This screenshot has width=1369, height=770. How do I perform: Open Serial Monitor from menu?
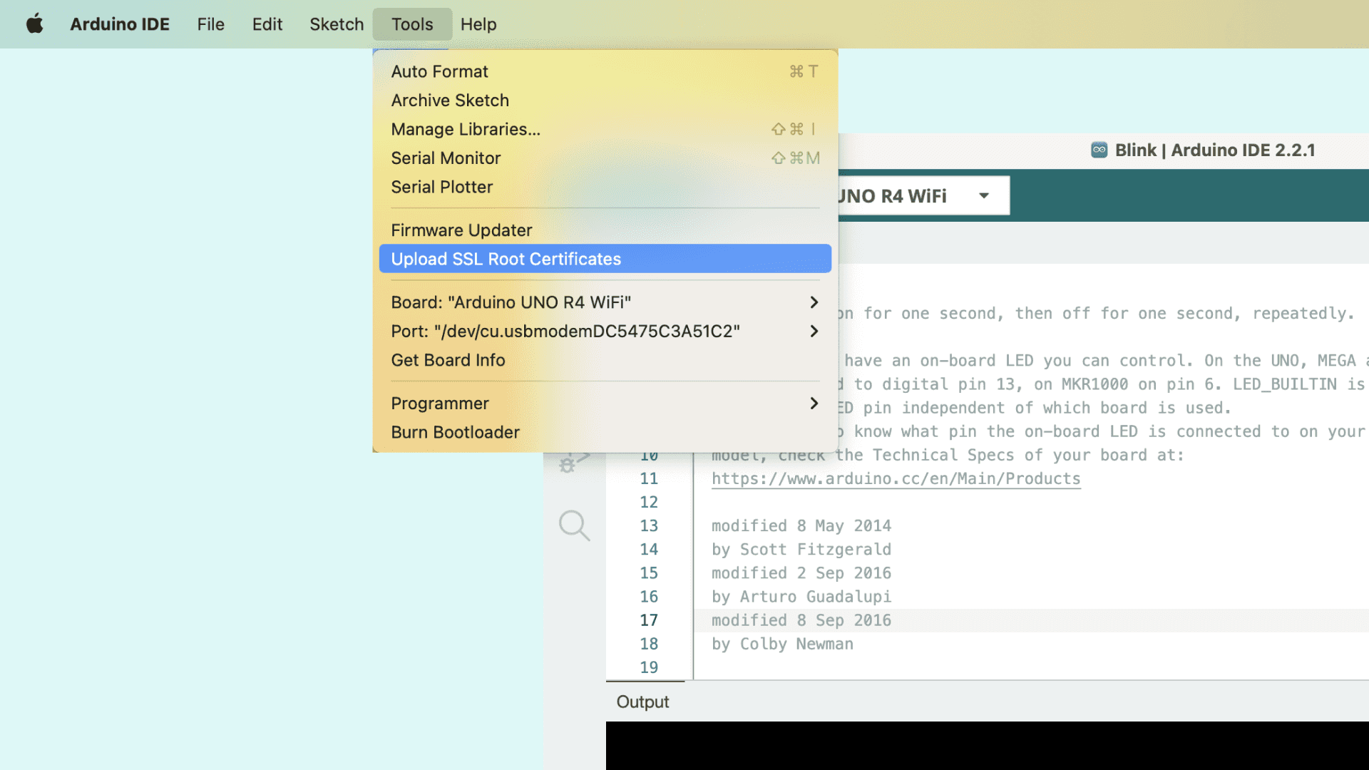[x=446, y=158]
